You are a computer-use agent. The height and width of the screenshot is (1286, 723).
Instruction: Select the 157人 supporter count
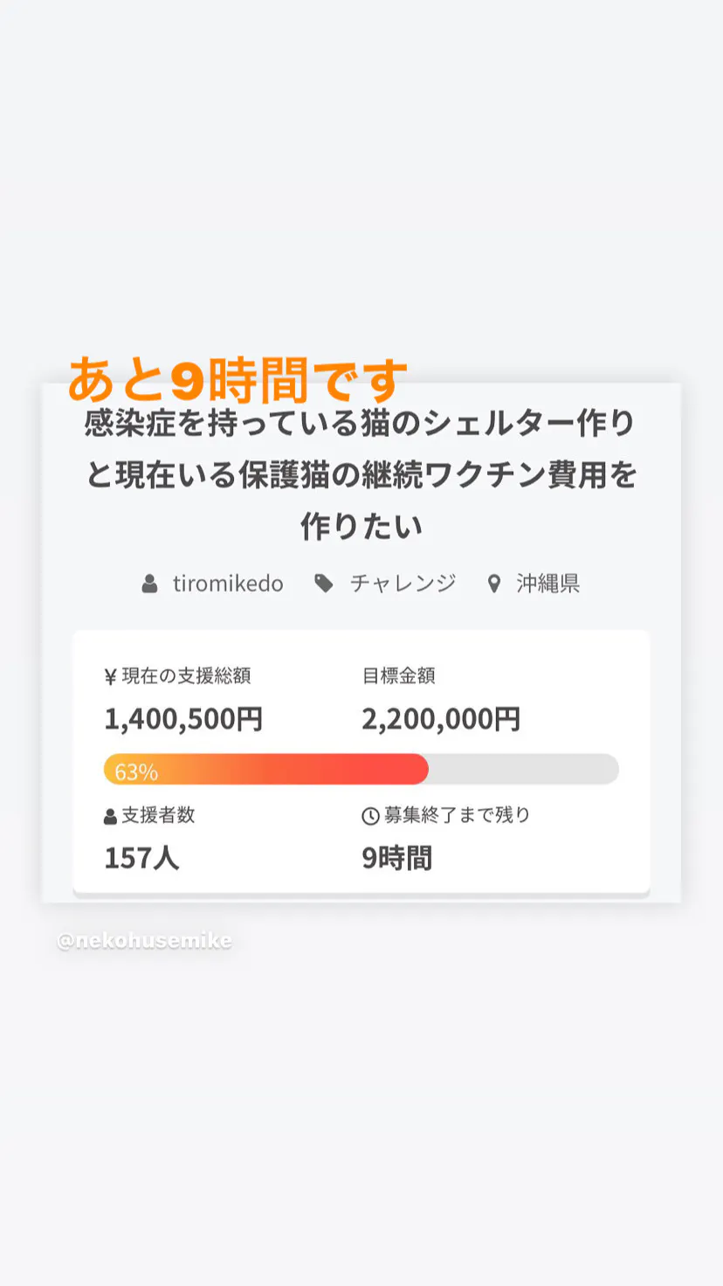141,858
